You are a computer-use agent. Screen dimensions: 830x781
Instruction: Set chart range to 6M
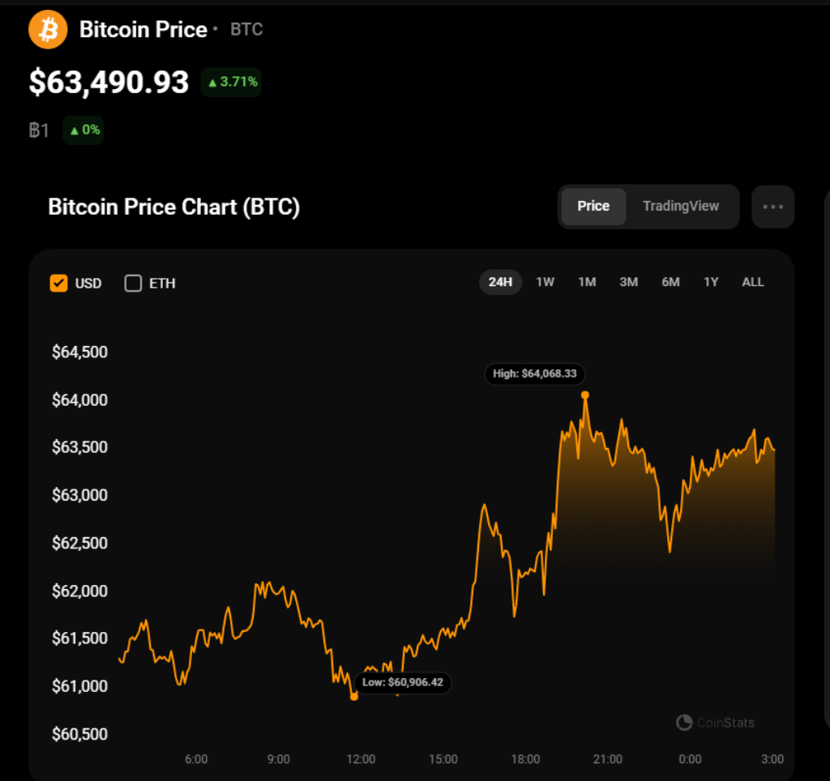pyautogui.click(x=670, y=282)
